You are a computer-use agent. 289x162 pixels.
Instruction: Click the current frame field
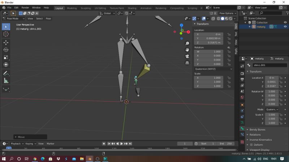[x=185, y=144]
